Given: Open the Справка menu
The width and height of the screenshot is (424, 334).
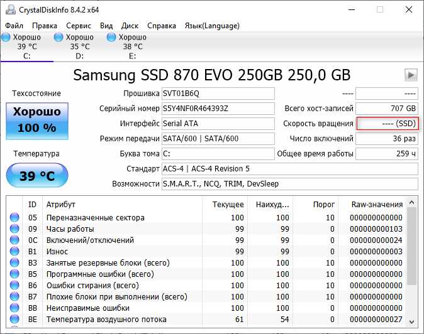Looking at the screenshot, I should click(162, 26).
